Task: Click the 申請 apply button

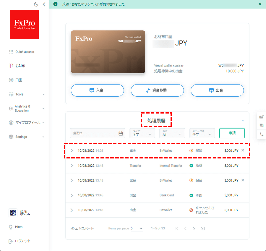Action: [232, 133]
